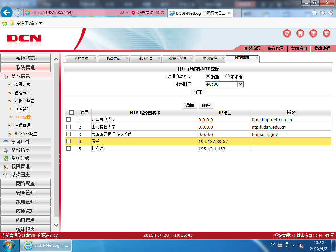Click the 备份恢复 sidebar icon
Viewport: 336px width, 252px height.
(x=6, y=150)
